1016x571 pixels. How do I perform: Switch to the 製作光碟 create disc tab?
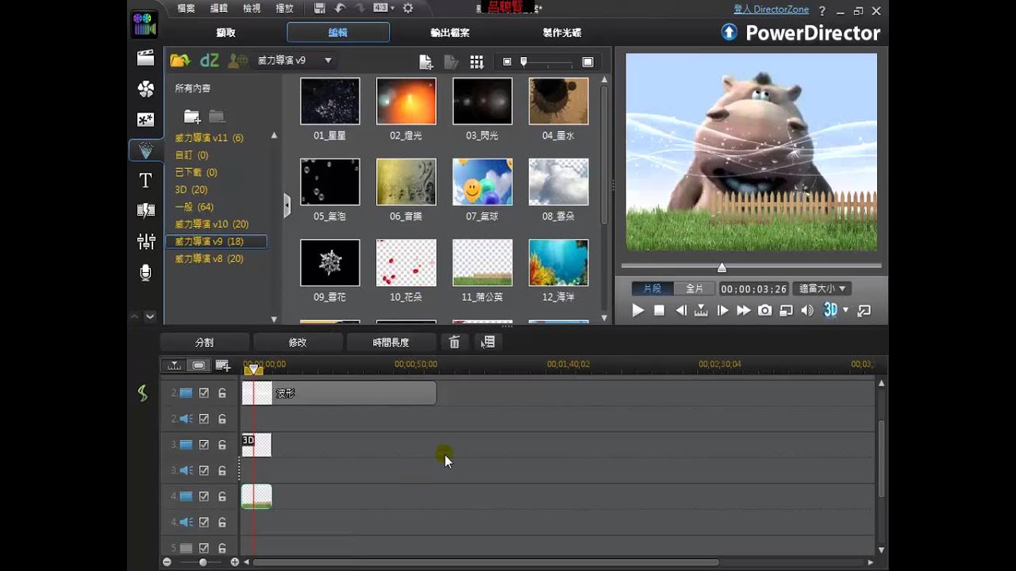click(562, 33)
